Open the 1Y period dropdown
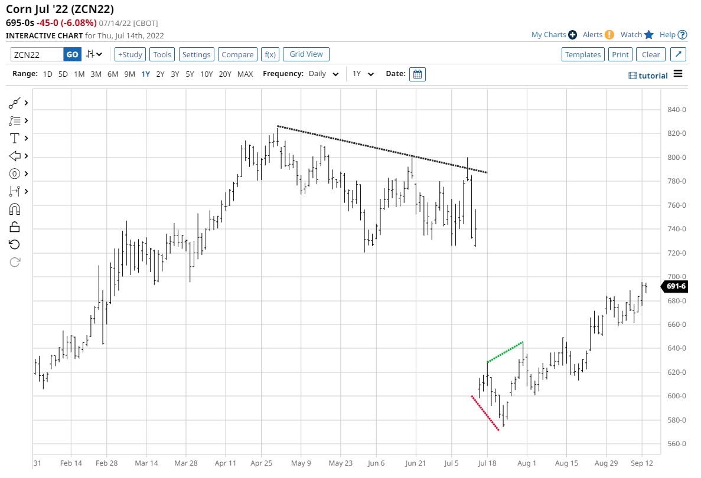 [363, 74]
